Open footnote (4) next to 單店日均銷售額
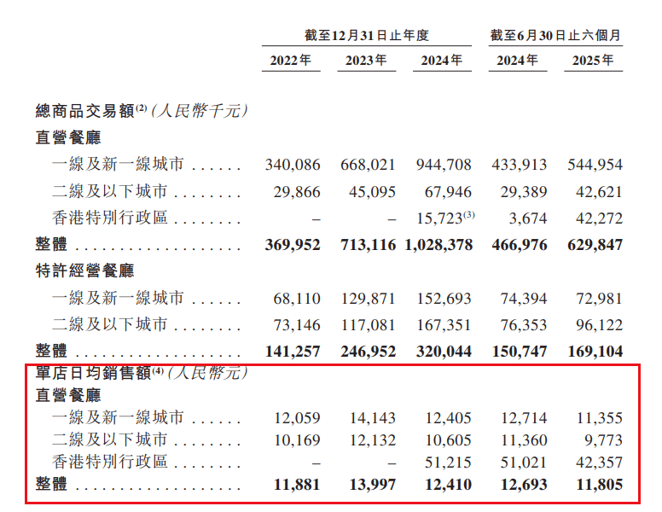Image resolution: width=662 pixels, height=512 pixels. tap(157, 369)
